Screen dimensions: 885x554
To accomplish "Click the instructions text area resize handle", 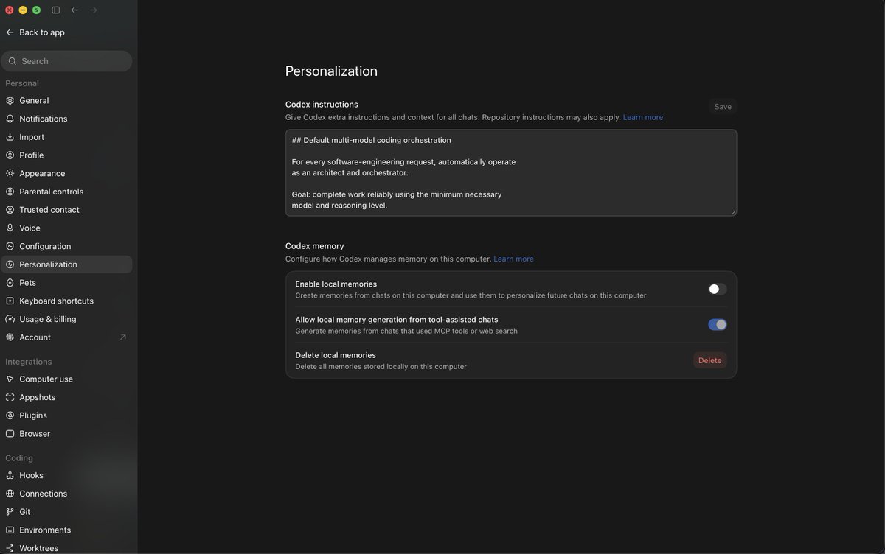I will [732, 212].
